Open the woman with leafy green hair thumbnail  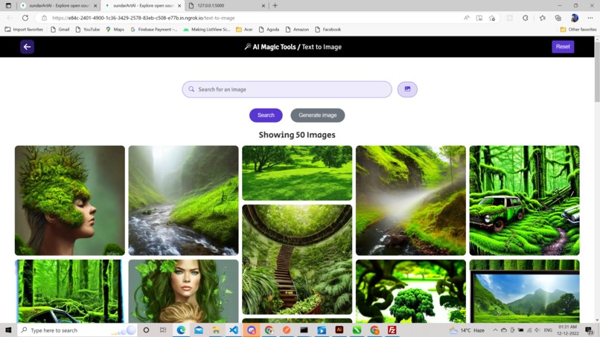[183, 291]
